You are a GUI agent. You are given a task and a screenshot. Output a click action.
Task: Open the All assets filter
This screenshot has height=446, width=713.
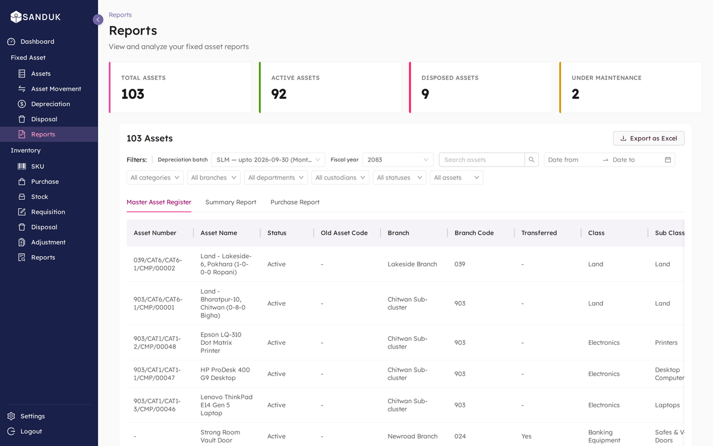(457, 178)
